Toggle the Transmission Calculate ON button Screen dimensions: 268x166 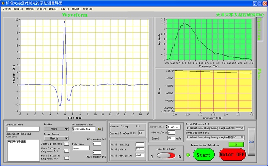click(x=236, y=145)
